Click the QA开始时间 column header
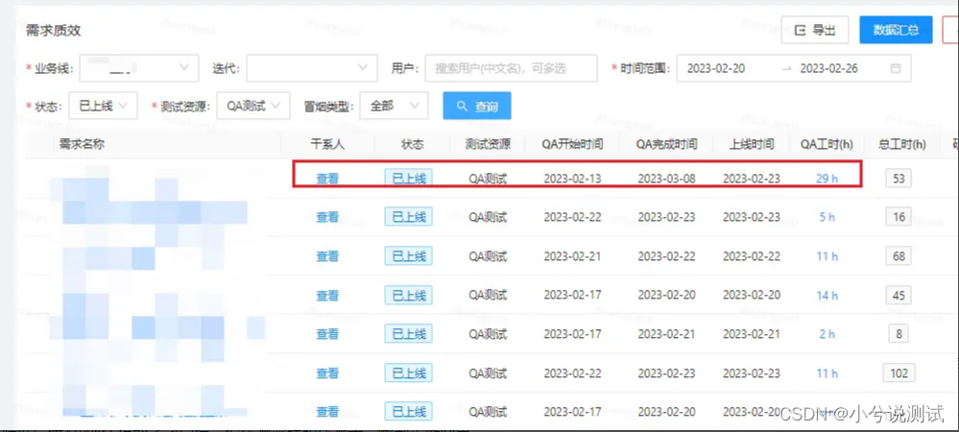The height and width of the screenshot is (432, 959). pyautogui.click(x=572, y=144)
